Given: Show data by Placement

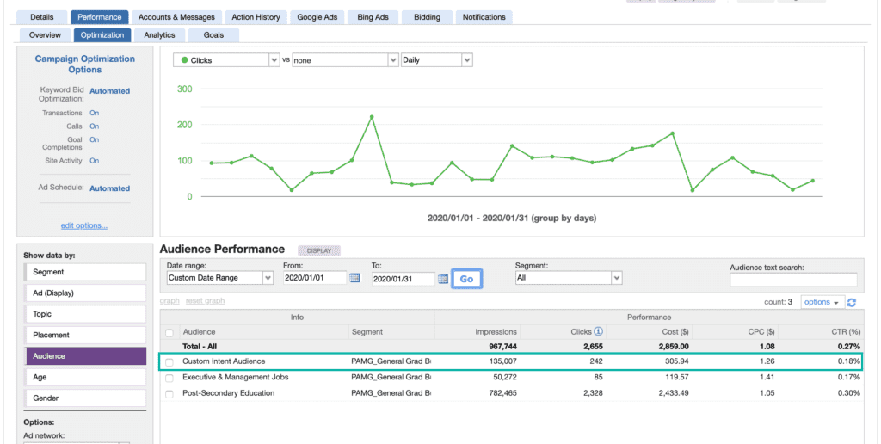Looking at the screenshot, I should click(x=85, y=335).
